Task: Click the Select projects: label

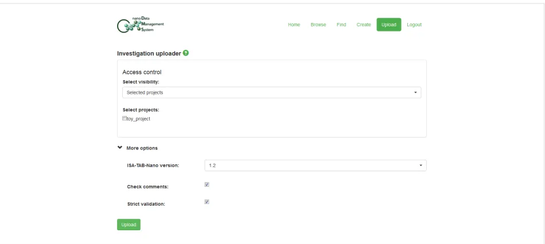Action: pyautogui.click(x=141, y=109)
